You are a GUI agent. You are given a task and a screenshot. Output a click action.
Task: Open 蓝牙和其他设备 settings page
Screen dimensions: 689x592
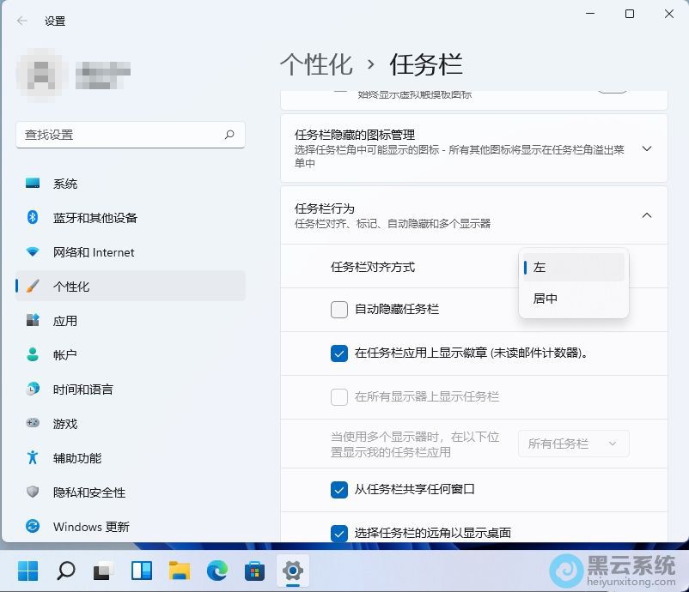tap(95, 218)
